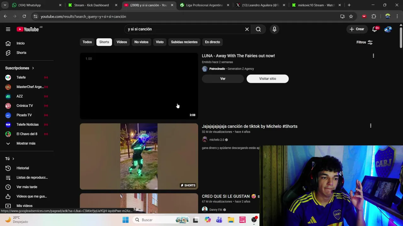Close the WhatsApp tab

click(x=60, y=5)
